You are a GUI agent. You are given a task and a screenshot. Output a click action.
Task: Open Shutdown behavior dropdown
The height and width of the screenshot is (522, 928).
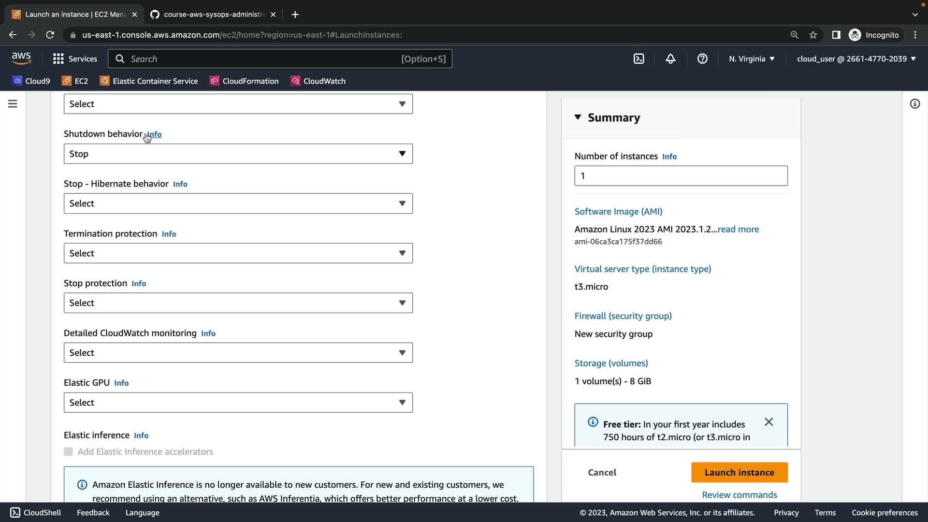[x=238, y=154]
